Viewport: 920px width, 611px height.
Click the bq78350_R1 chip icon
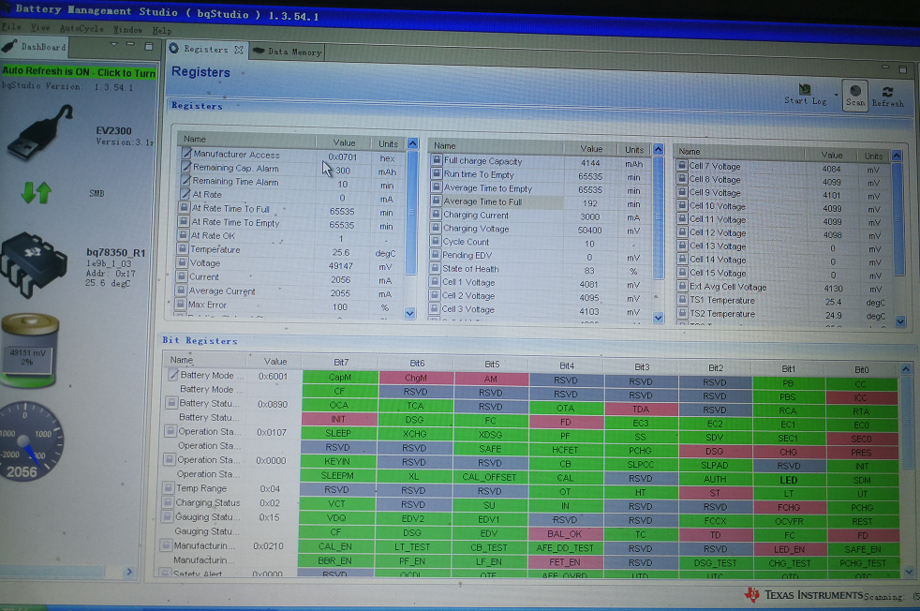point(34,264)
